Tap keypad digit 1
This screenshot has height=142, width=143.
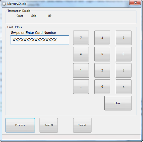[81, 70]
